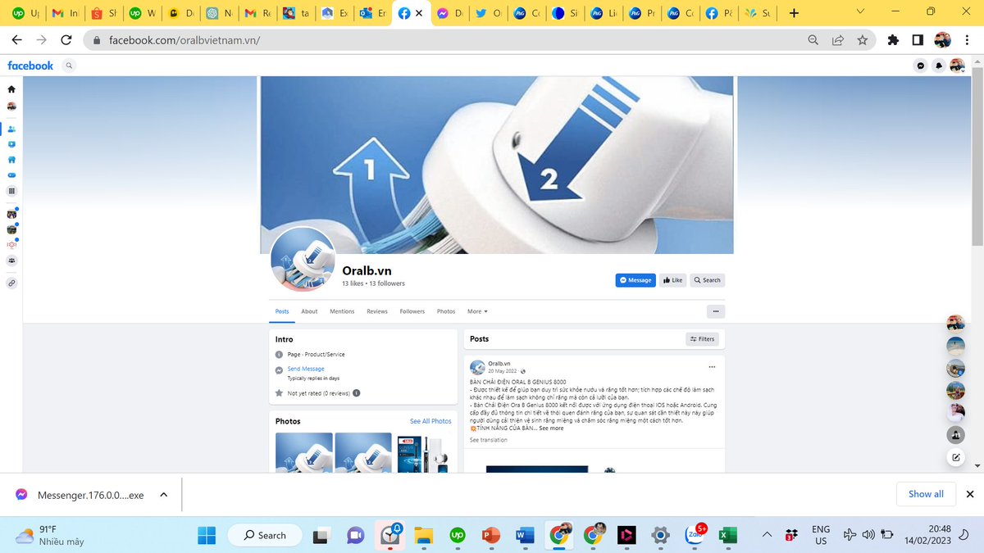This screenshot has width=984, height=553.
Task: Bookmark page with star icon
Action: coord(862,39)
